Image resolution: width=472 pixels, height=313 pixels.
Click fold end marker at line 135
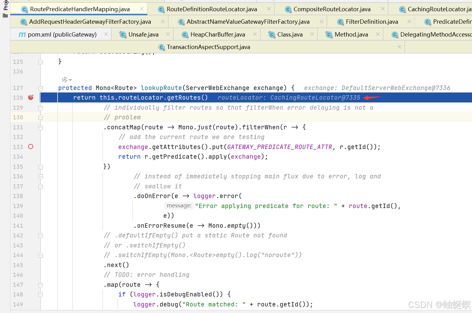(x=40, y=167)
